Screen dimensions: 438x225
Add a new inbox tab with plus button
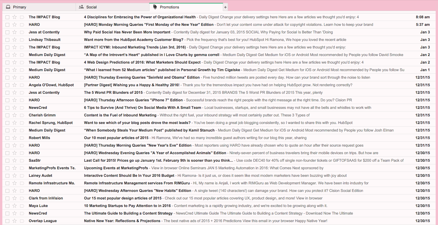[225, 7]
